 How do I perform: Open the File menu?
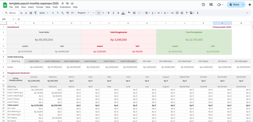[x=11, y=7]
